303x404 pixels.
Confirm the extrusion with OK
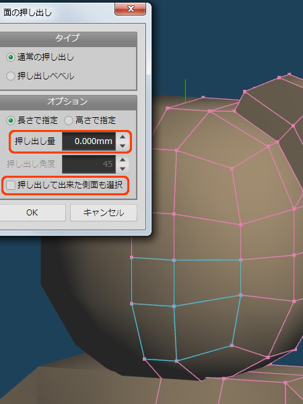[32, 213]
